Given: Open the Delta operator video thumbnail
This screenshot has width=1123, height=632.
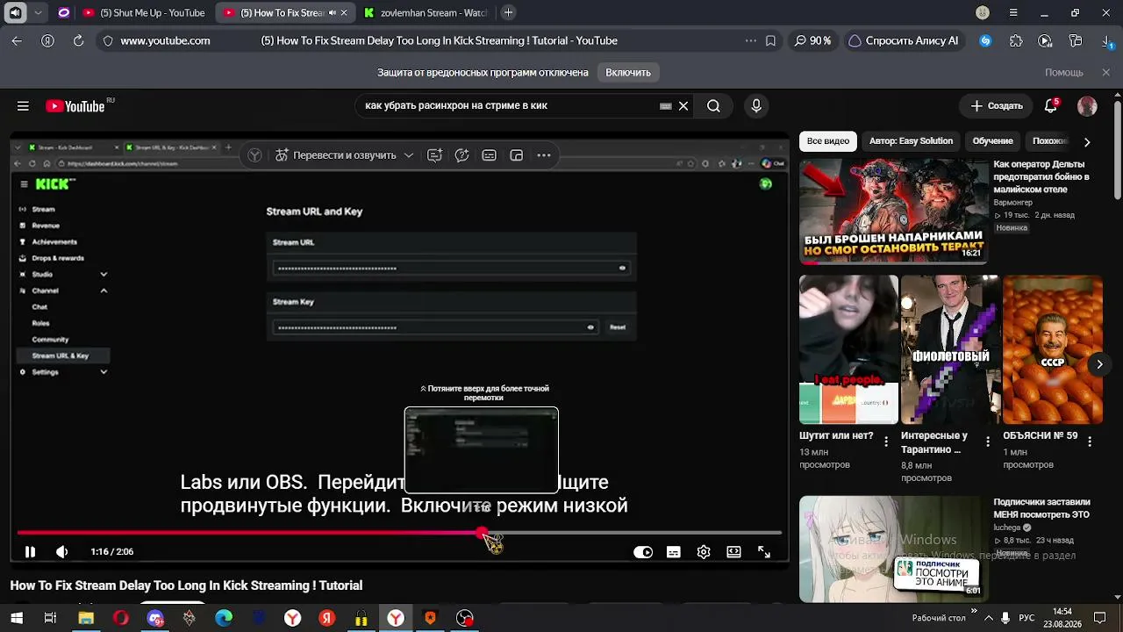Looking at the screenshot, I should pos(893,211).
